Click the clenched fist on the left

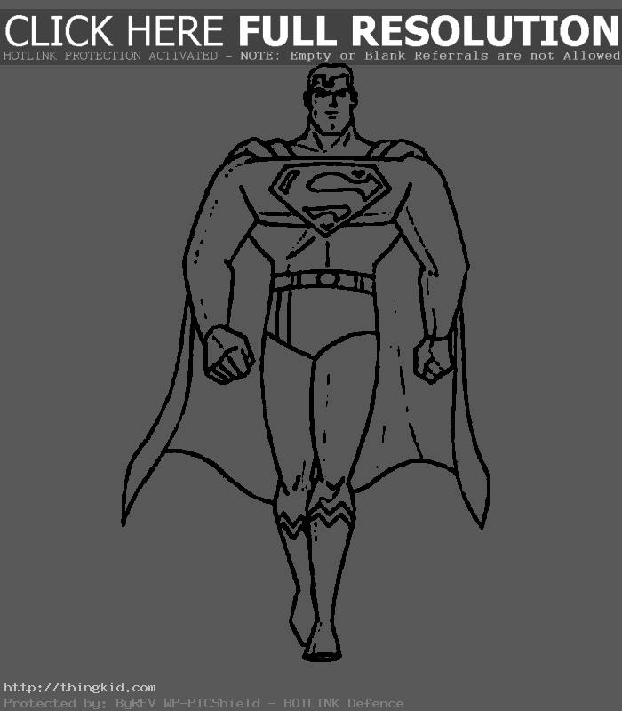click(227, 354)
